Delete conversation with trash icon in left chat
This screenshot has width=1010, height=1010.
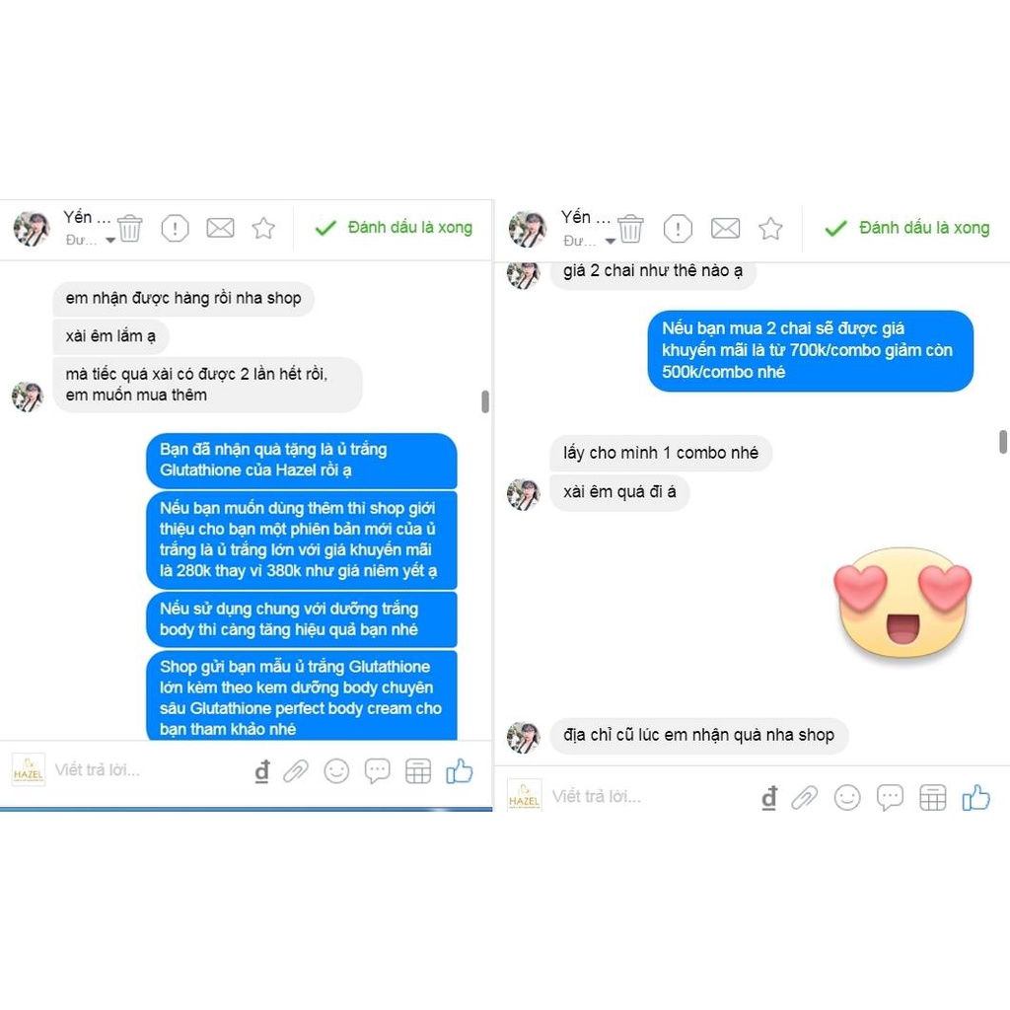tap(129, 228)
